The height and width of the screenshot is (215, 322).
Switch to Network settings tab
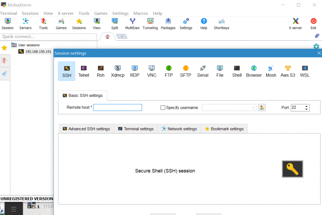tap(179, 129)
